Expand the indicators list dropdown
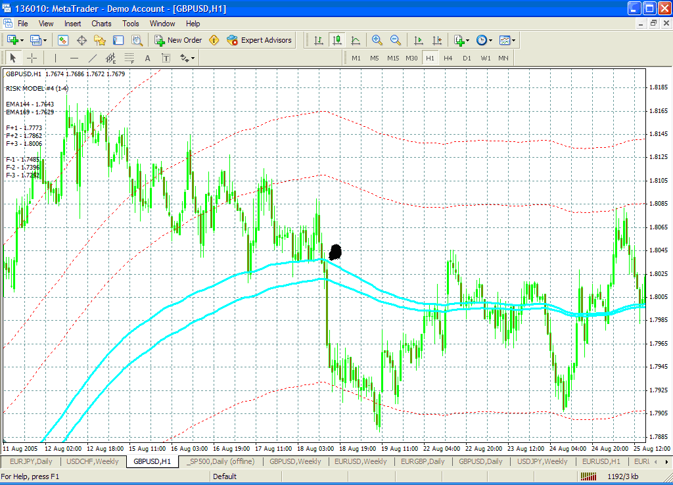673x485 pixels. (462, 40)
